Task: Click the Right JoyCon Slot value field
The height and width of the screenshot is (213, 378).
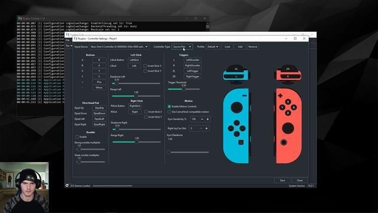Action: click(x=194, y=128)
